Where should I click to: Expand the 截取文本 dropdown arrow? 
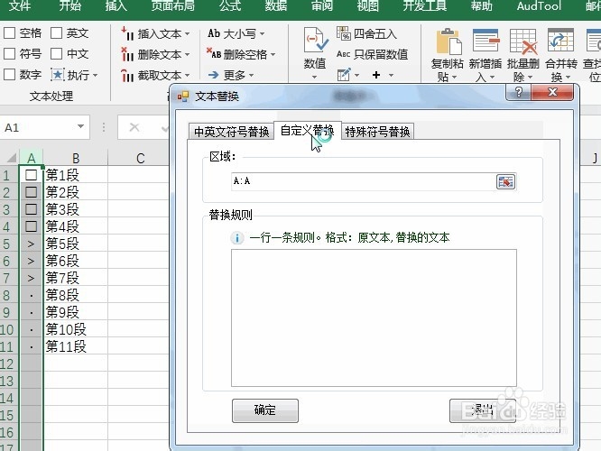click(x=188, y=75)
